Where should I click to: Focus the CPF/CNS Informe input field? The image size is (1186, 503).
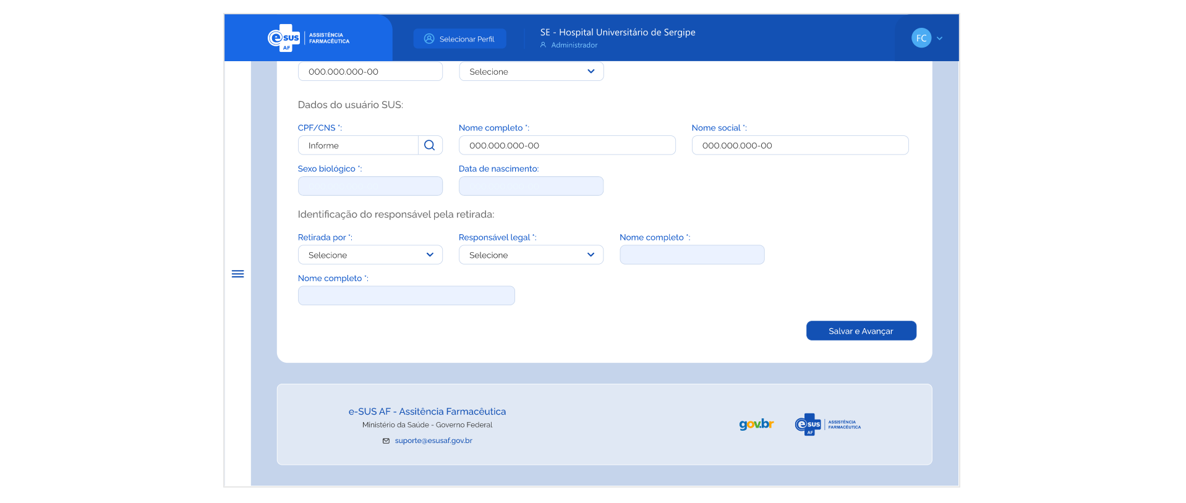(359, 145)
